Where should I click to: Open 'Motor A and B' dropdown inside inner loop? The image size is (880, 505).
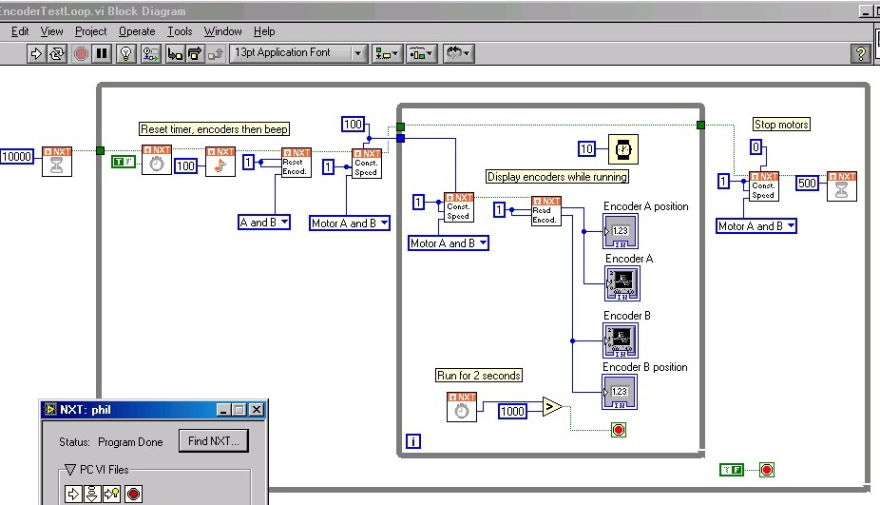[x=448, y=243]
